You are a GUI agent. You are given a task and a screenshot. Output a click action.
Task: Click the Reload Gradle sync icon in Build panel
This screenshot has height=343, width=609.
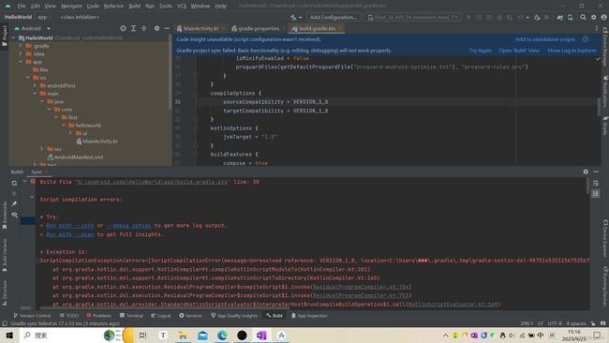click(x=14, y=183)
